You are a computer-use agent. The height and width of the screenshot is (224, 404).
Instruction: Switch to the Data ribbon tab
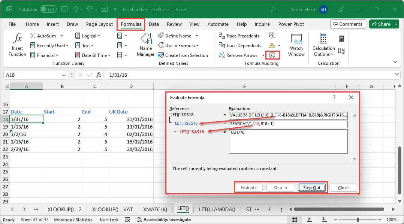tap(154, 24)
